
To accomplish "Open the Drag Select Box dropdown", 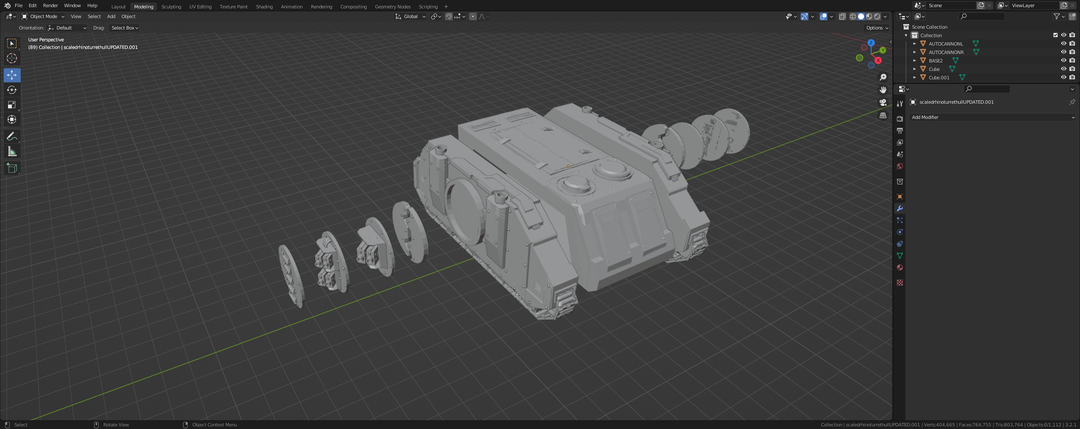I will point(124,28).
